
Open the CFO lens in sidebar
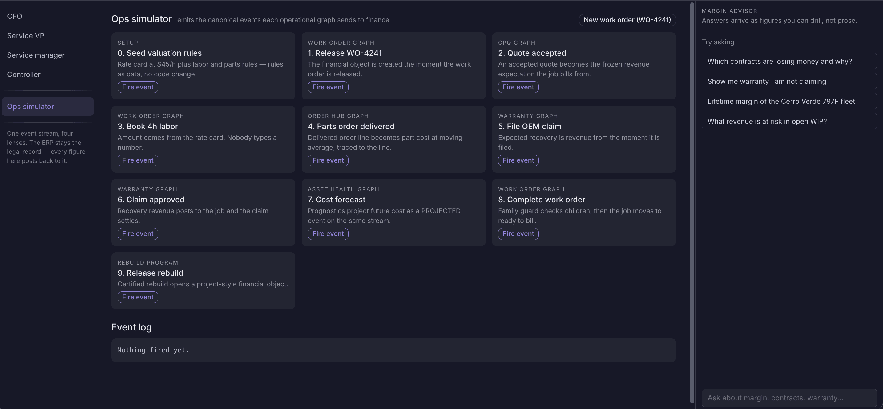14,16
